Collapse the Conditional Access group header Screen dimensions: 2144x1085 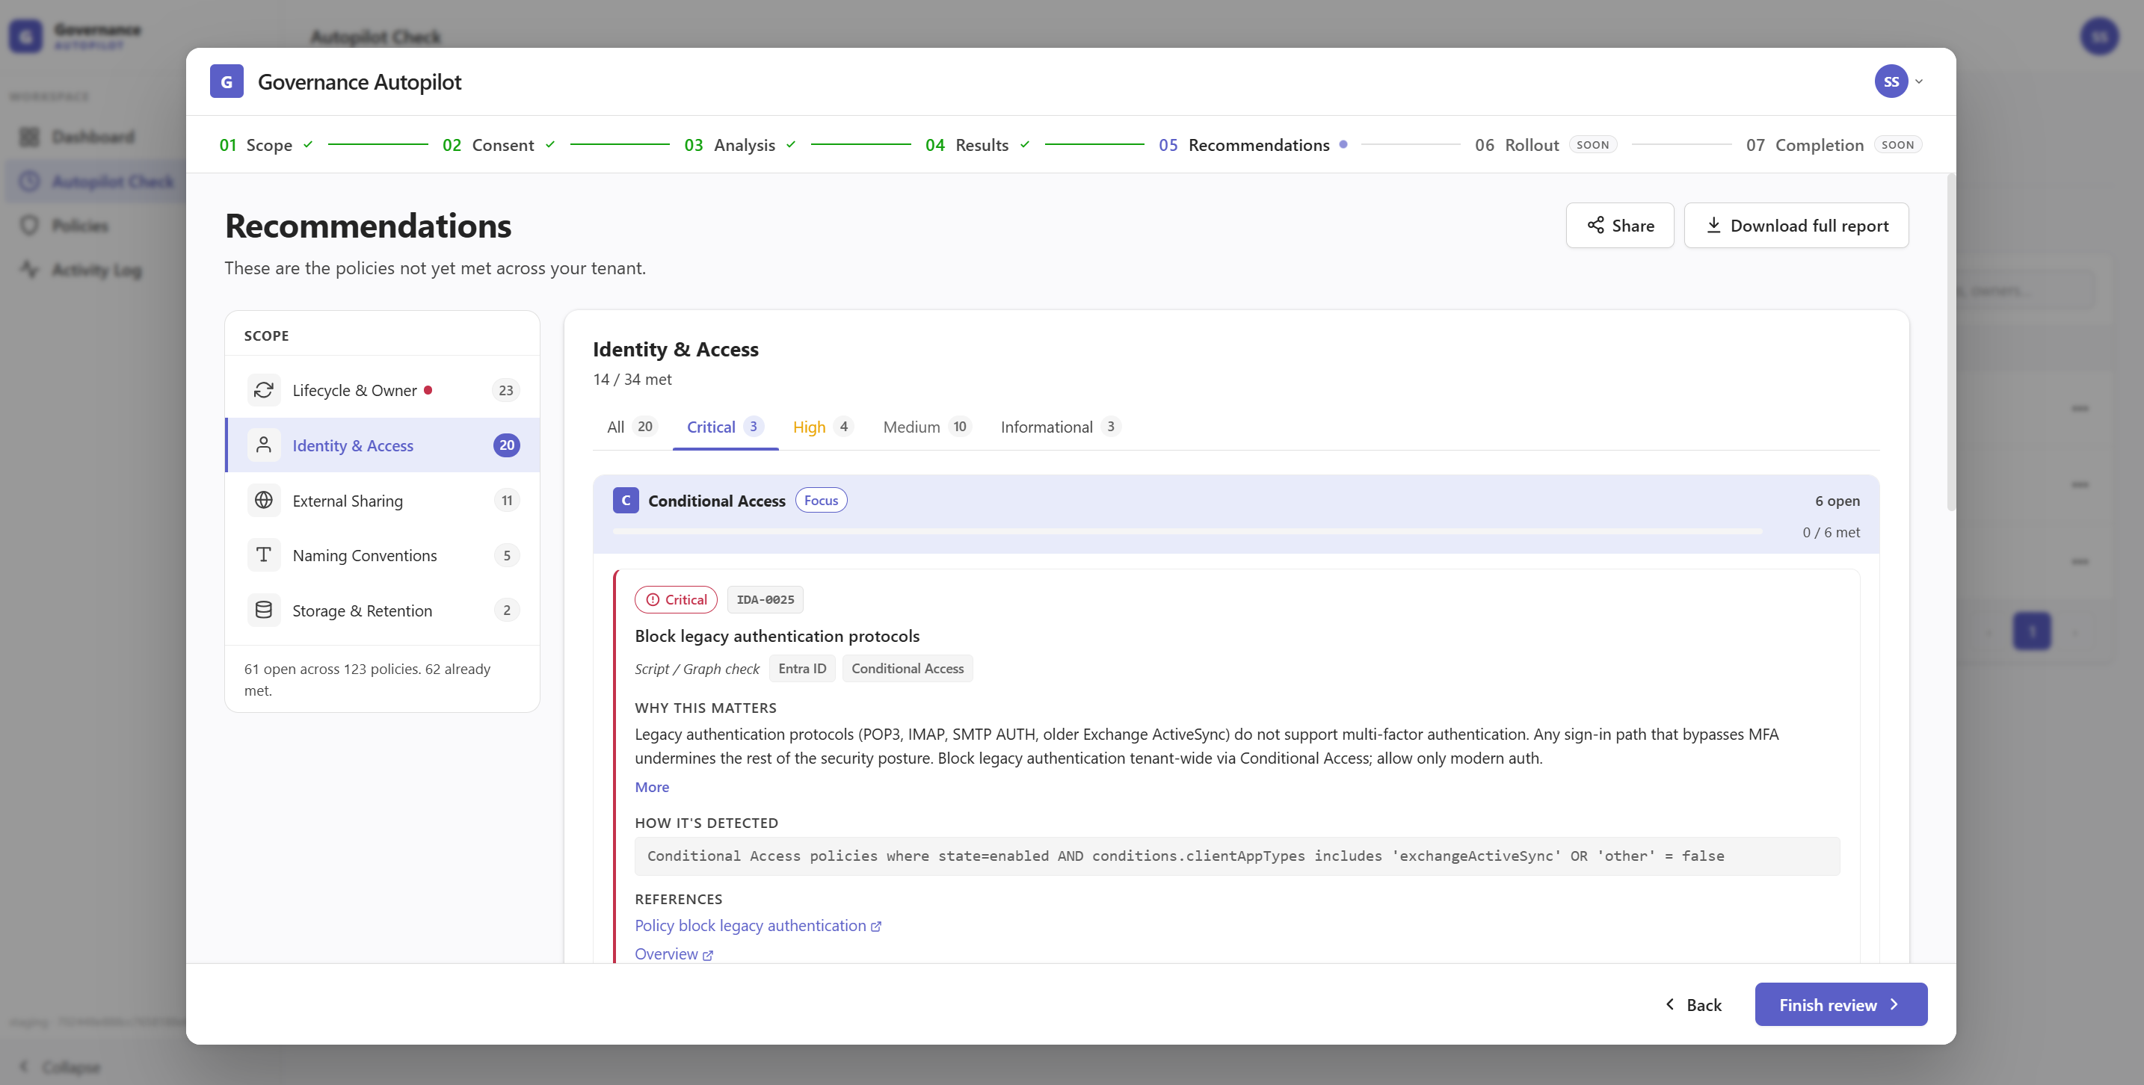coord(1236,514)
